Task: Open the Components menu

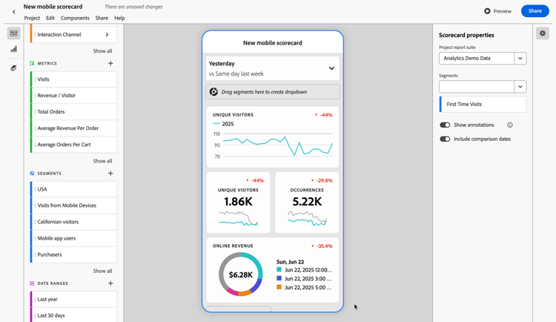Action: pos(75,18)
